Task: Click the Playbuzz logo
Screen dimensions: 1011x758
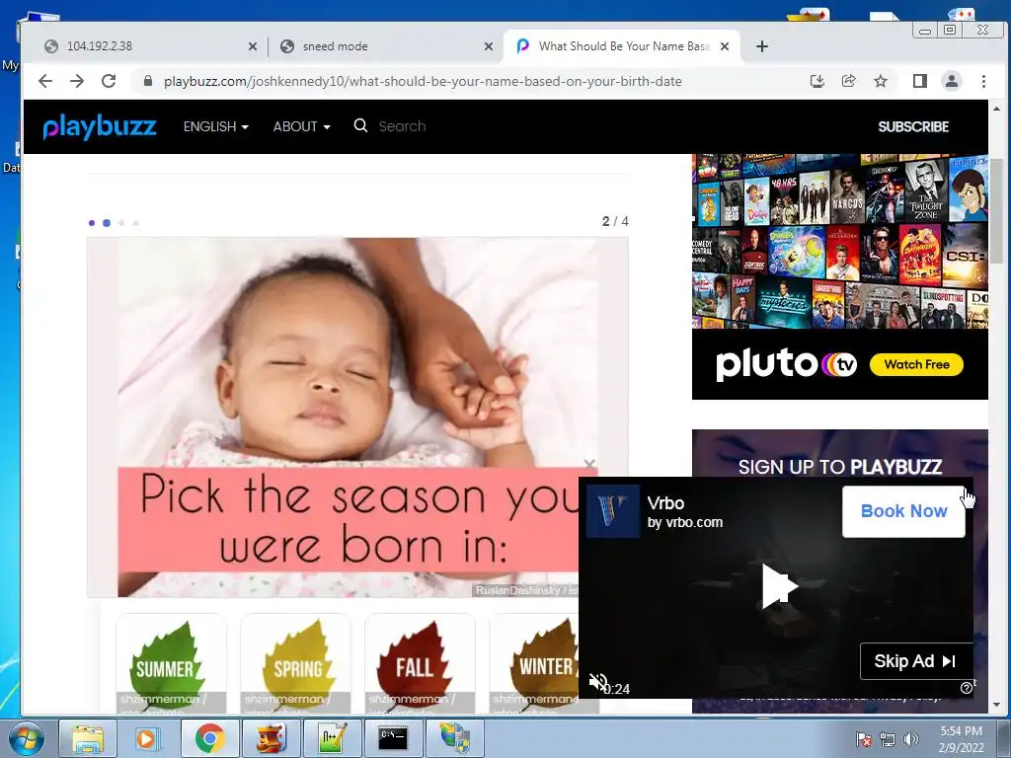Action: (100, 126)
